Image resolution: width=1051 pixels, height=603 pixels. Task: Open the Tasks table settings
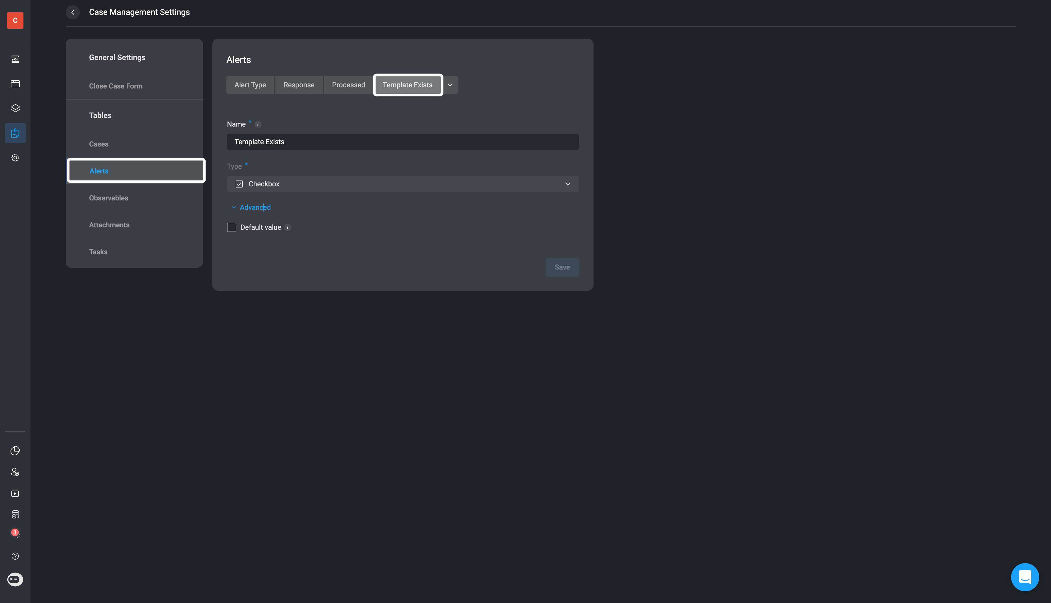tap(98, 252)
